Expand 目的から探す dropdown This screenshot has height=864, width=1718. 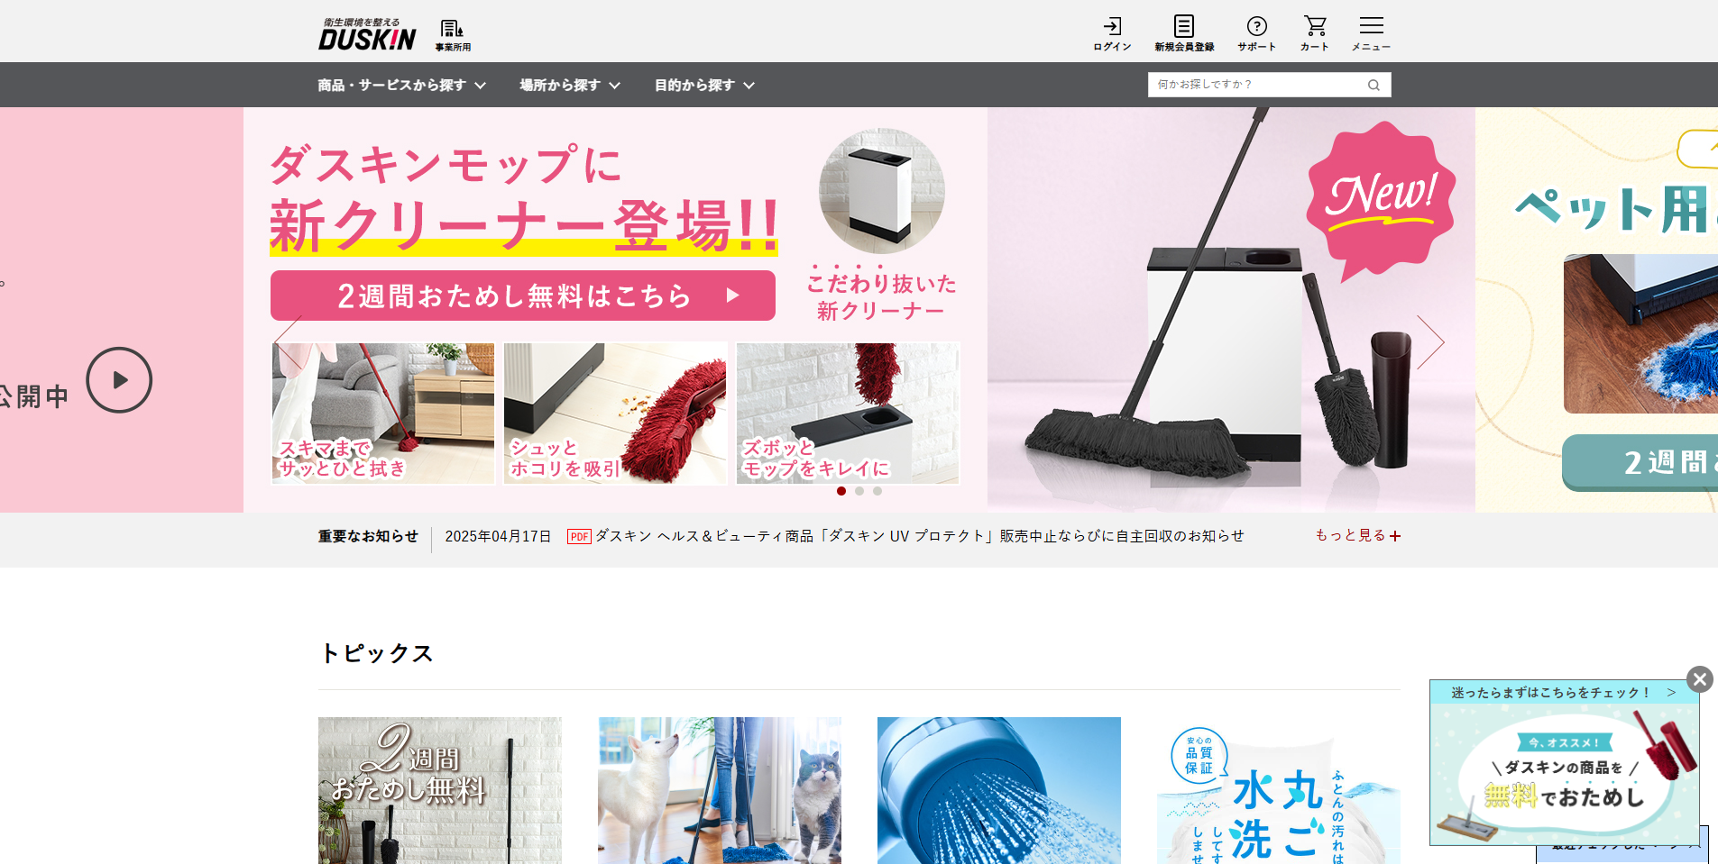[704, 85]
